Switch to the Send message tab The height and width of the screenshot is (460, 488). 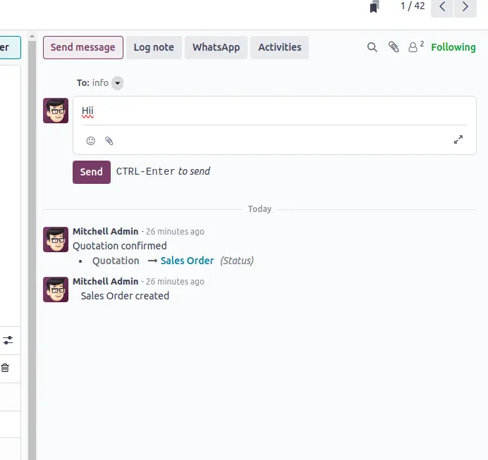(x=83, y=48)
